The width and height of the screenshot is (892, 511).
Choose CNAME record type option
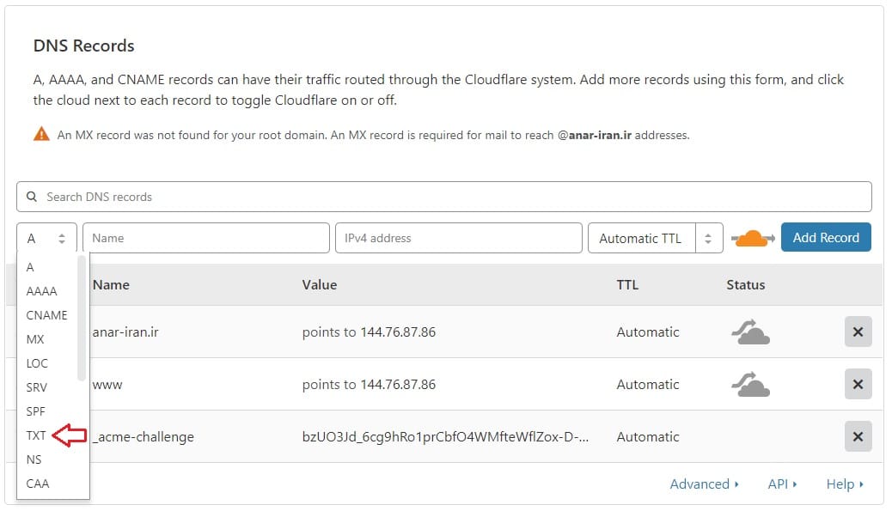[x=46, y=315]
